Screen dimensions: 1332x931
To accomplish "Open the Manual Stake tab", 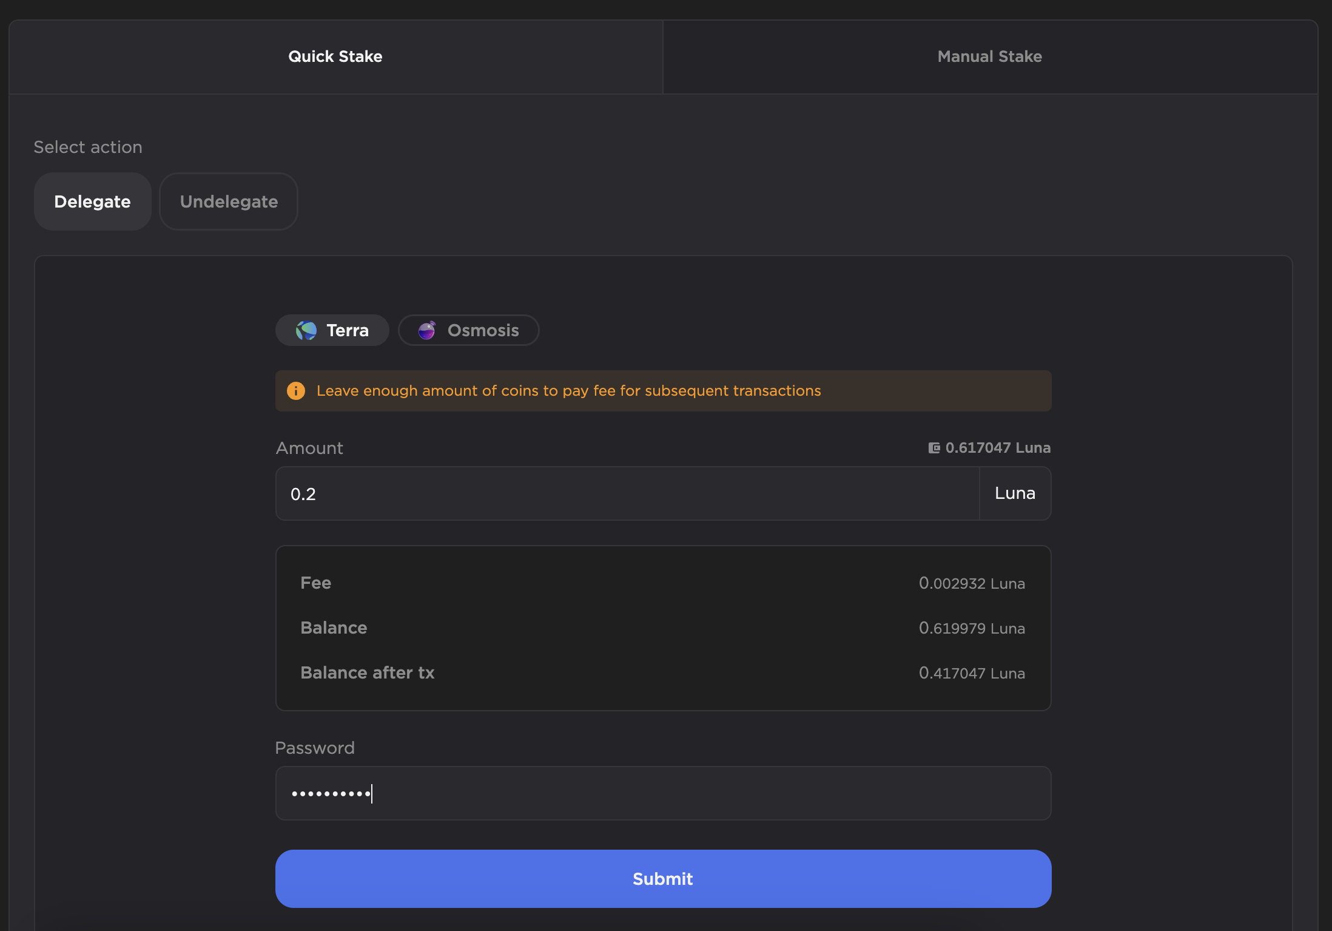I will coord(989,56).
